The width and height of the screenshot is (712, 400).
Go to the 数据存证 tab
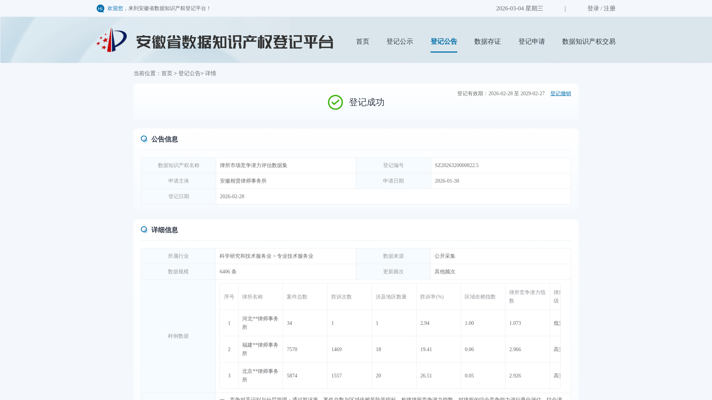point(488,41)
